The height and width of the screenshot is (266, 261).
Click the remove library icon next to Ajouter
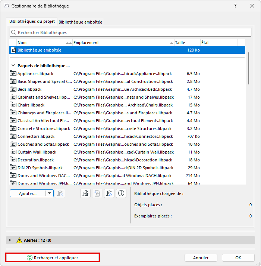[x=60, y=193]
